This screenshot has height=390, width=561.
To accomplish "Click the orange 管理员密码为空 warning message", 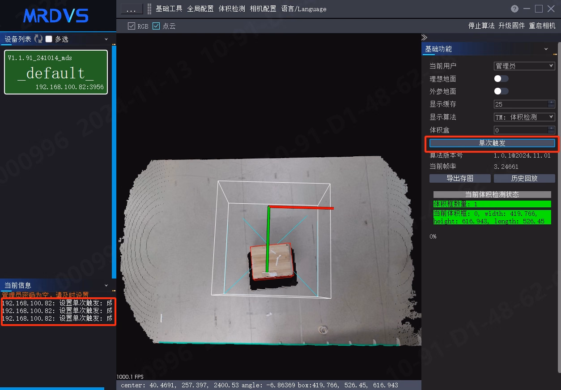I will pyautogui.click(x=46, y=295).
